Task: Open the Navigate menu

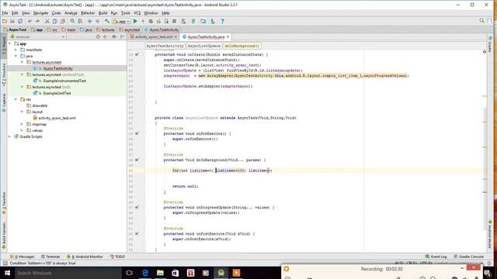Action: coord(41,13)
